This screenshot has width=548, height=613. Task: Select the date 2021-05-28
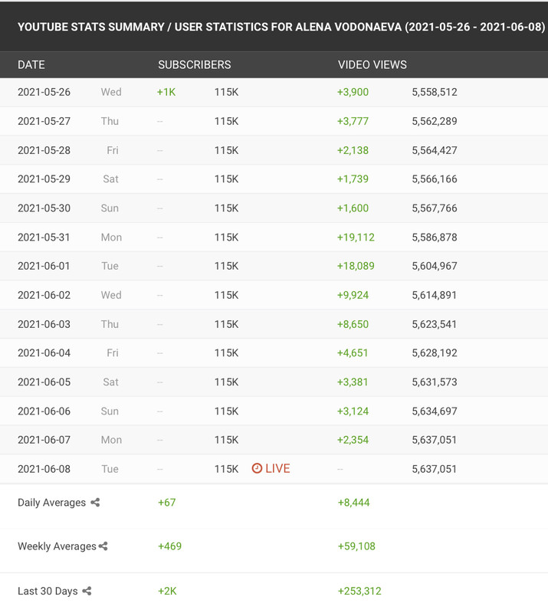(44, 150)
